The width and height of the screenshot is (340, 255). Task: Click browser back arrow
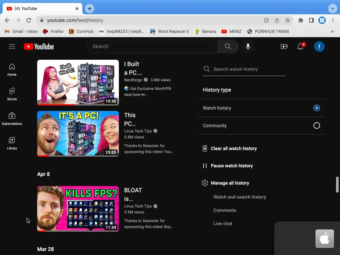click(x=7, y=20)
